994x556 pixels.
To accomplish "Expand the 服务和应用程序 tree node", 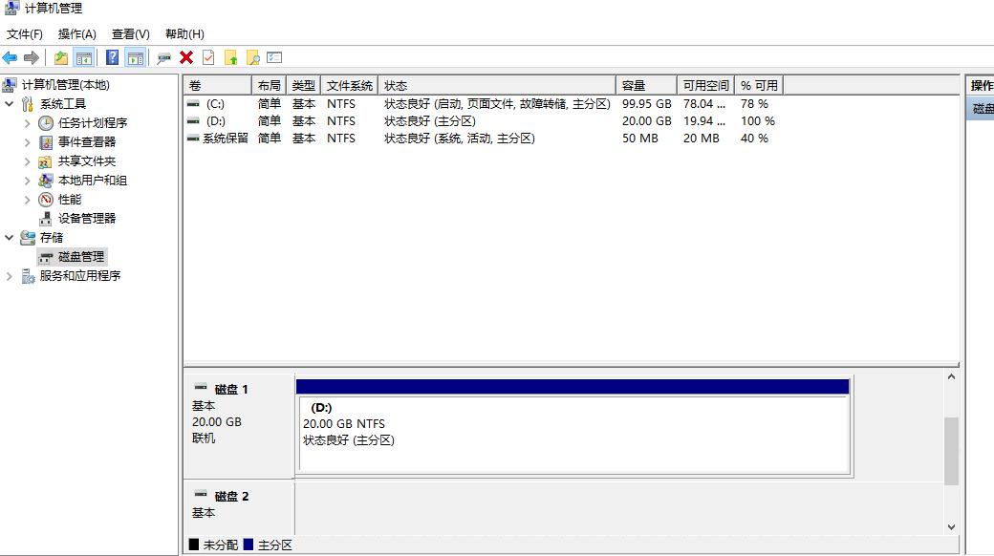I will 10,276.
